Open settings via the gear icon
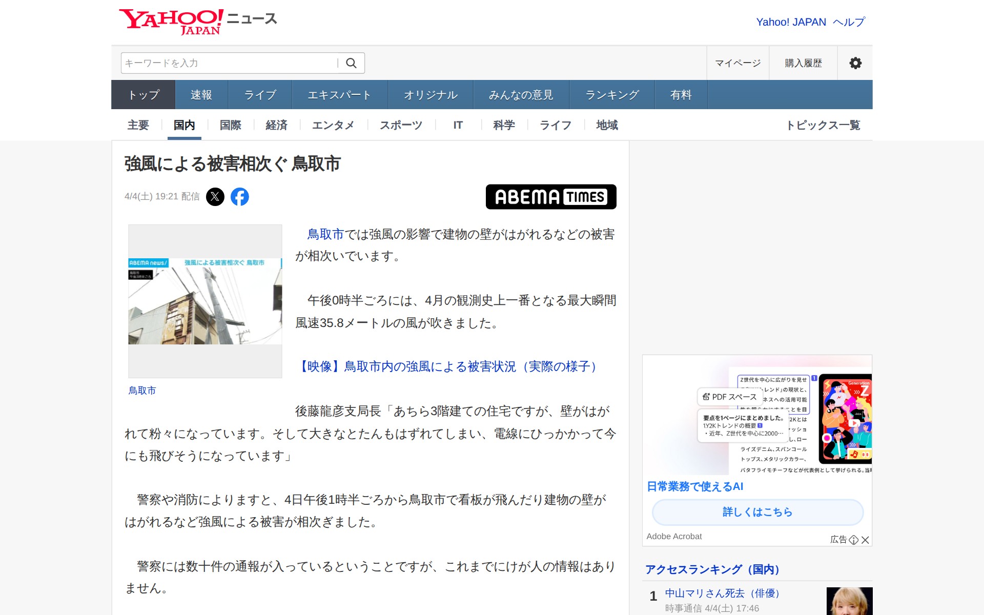Screen dimensions: 984x615 [x=855, y=63]
